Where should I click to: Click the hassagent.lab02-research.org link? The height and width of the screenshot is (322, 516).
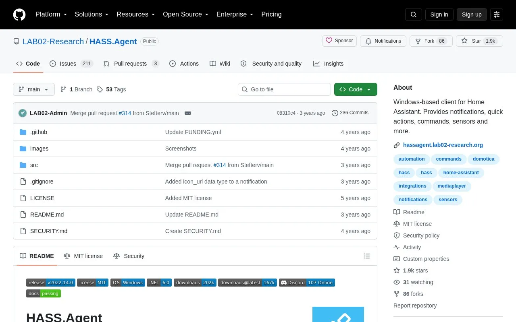tap(443, 145)
